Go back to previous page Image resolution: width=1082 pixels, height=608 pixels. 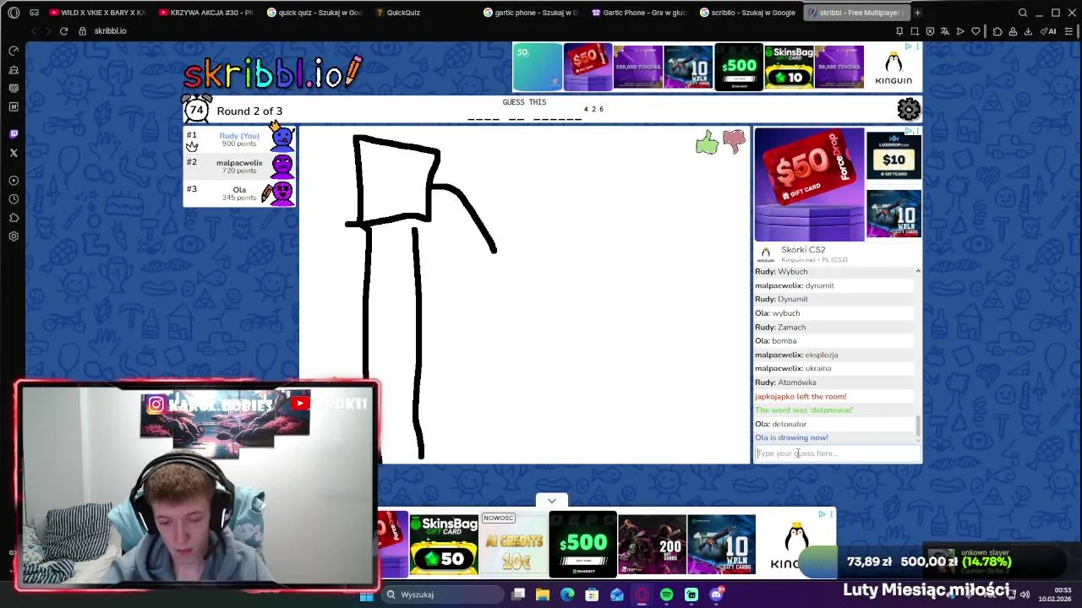34,31
